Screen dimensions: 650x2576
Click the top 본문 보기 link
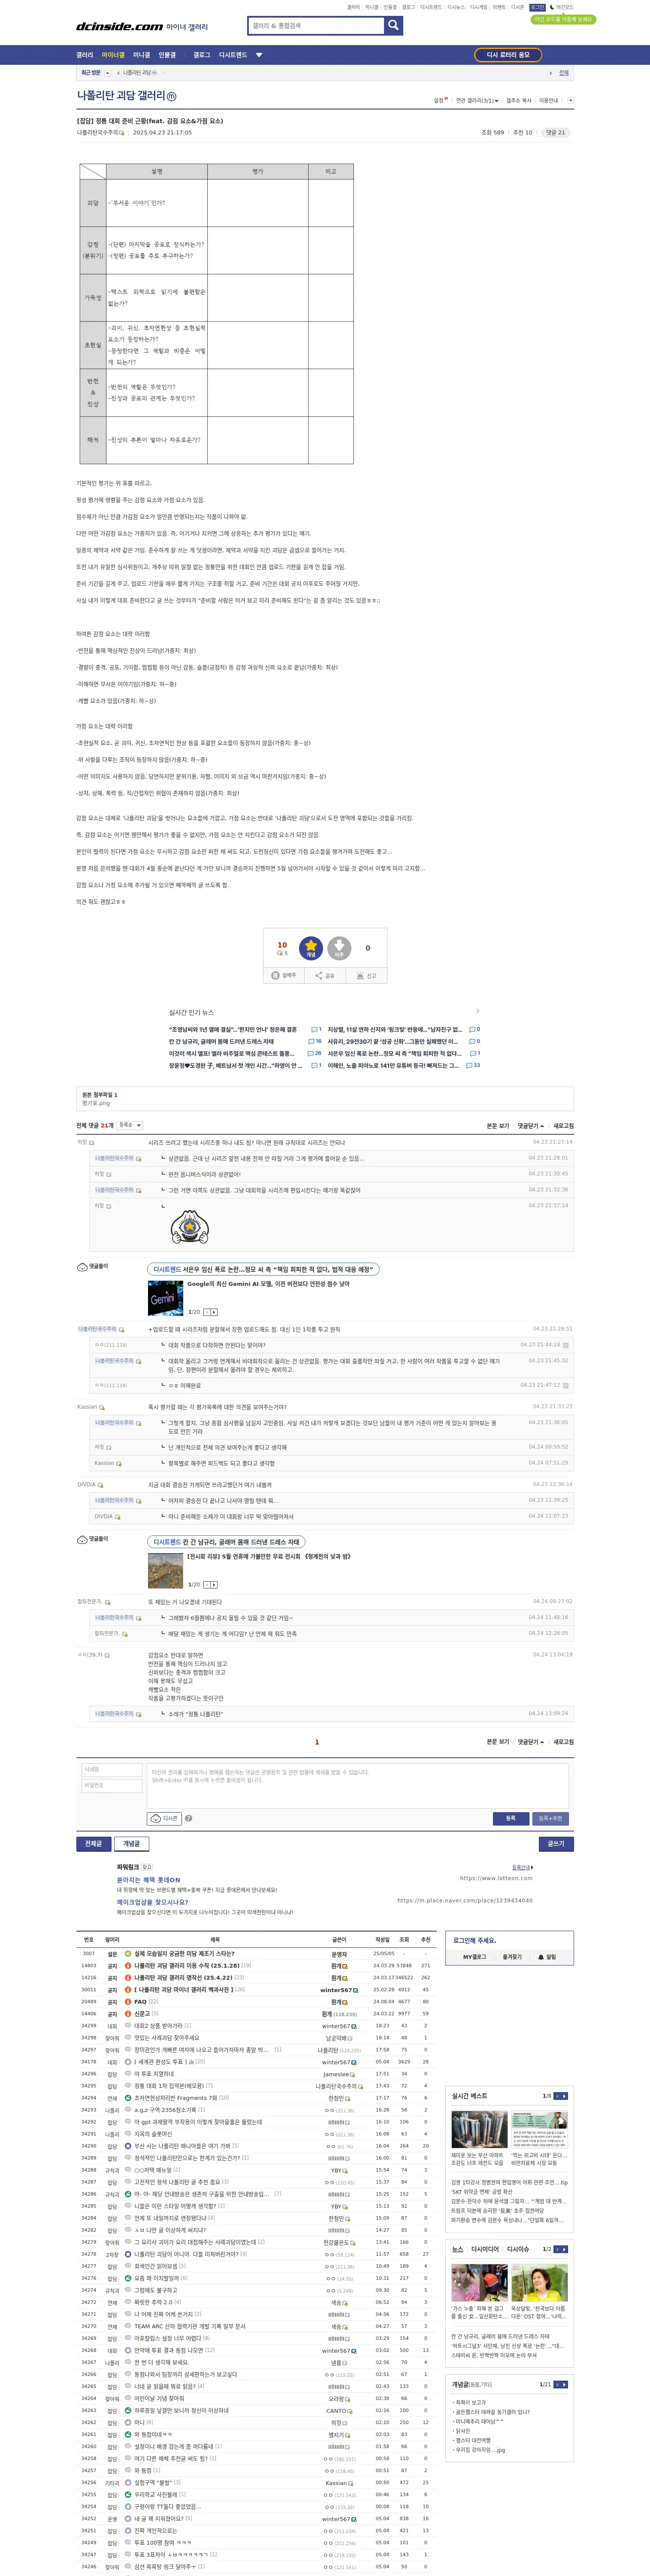pyautogui.click(x=498, y=1126)
